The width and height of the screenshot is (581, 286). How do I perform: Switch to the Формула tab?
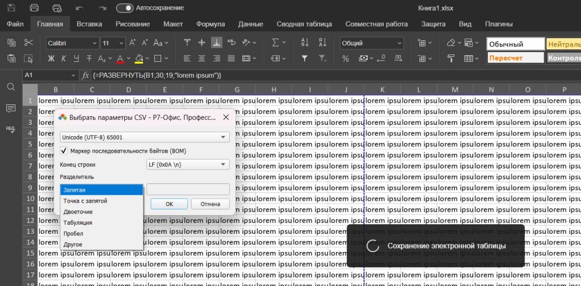pos(210,24)
